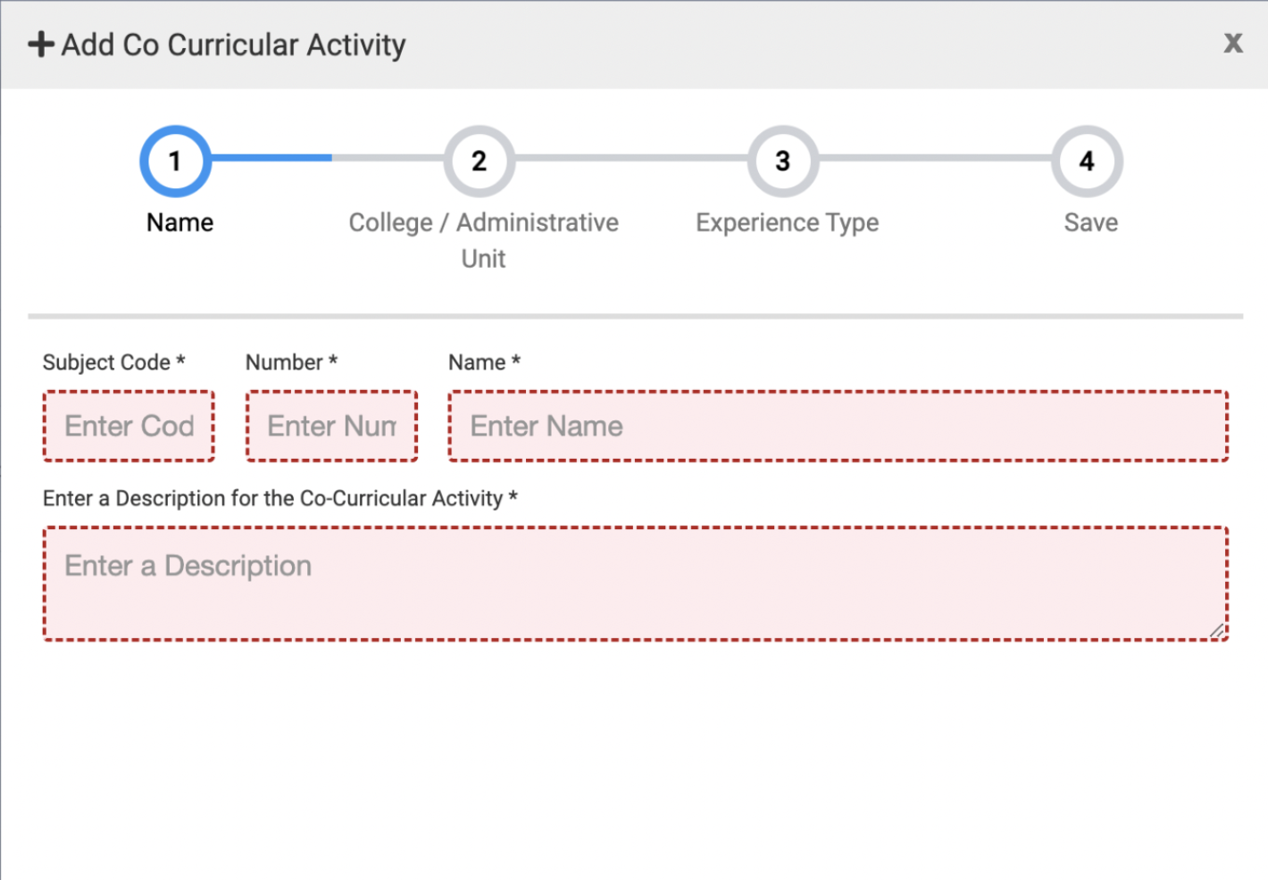
Task: Close the Add Co Curricular Activity dialog
Action: point(1232,43)
